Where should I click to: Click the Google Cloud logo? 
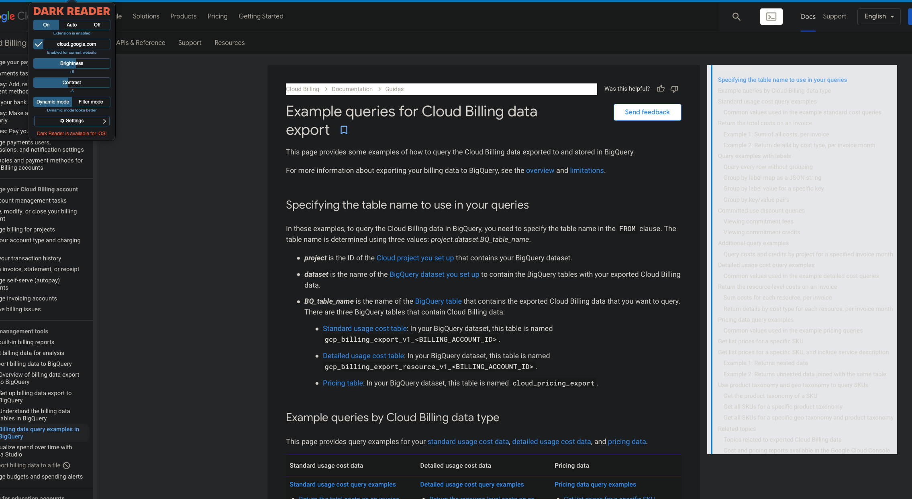[10, 16]
